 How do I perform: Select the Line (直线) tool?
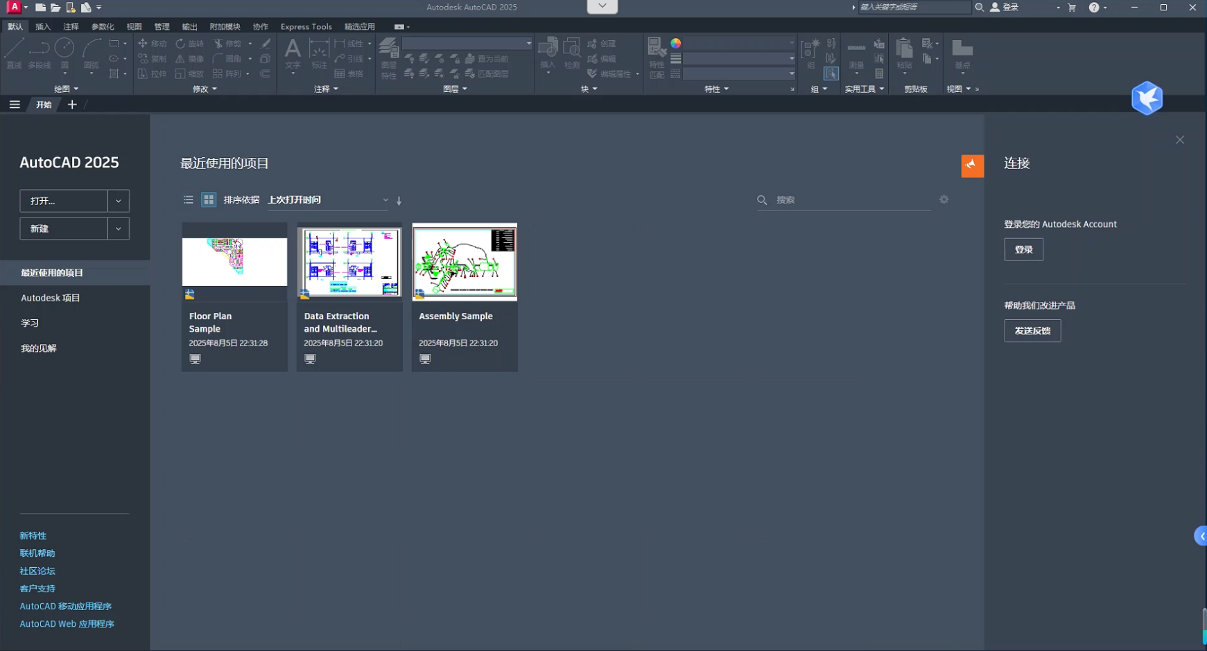pos(14,53)
